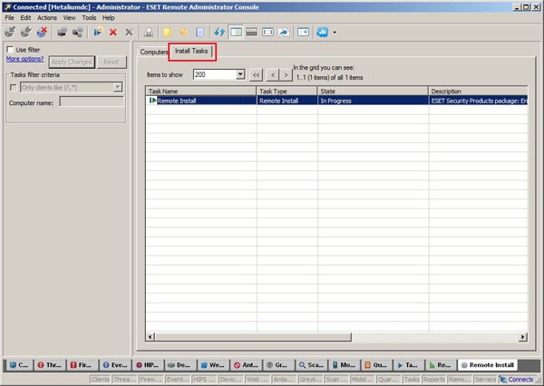Image resolution: width=544 pixels, height=386 pixels.
Task: Tick the Only clients like checkbox
Action: pos(14,87)
